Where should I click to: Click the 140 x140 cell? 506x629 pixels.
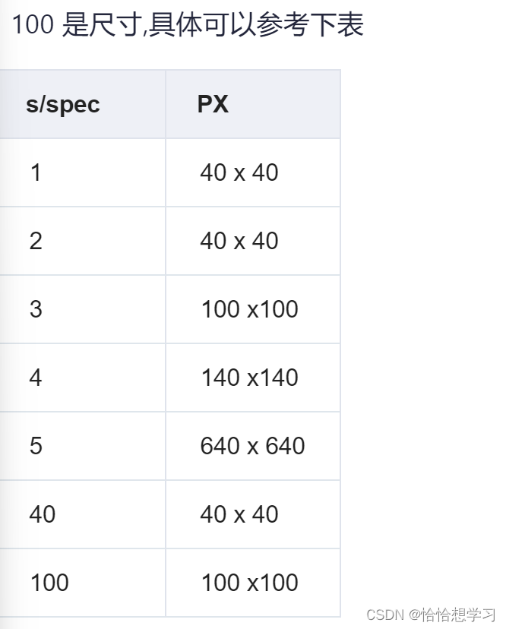(x=253, y=378)
